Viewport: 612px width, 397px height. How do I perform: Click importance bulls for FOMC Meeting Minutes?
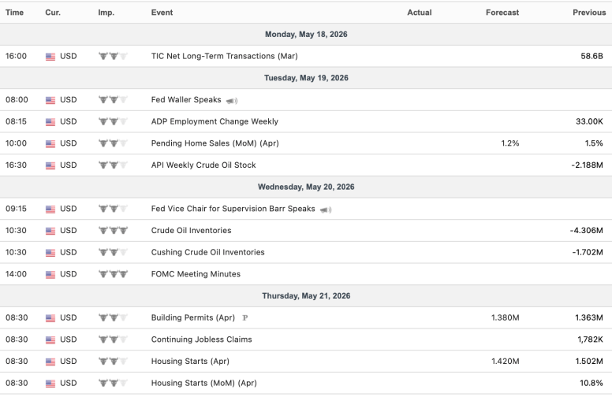[113, 274]
